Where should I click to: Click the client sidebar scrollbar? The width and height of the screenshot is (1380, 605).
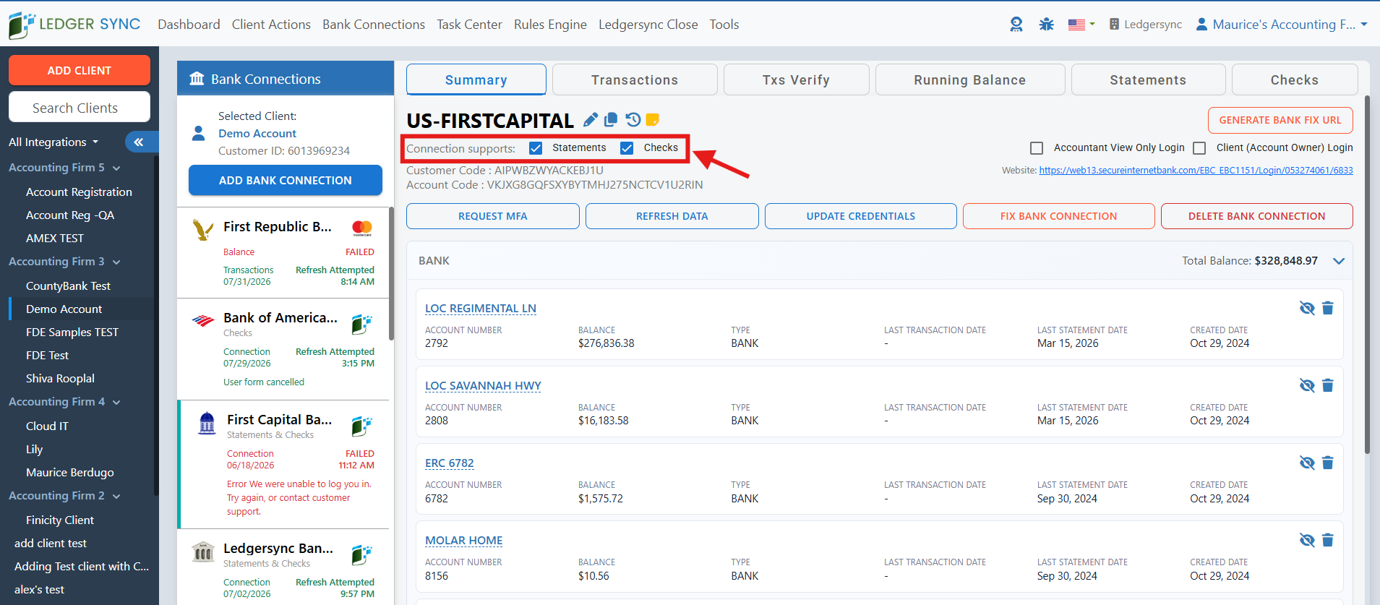(x=156, y=325)
